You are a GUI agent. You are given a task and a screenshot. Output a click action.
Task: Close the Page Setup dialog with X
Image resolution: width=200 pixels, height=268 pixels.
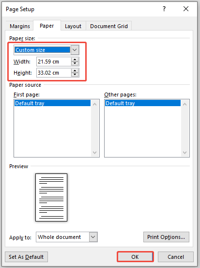(x=186, y=9)
